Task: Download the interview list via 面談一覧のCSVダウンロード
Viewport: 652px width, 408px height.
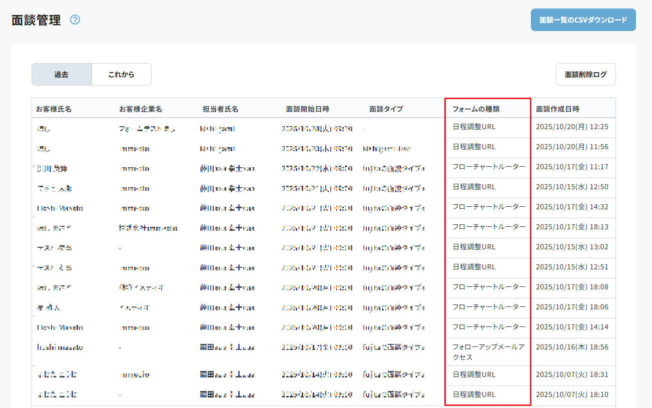Action: (583, 20)
